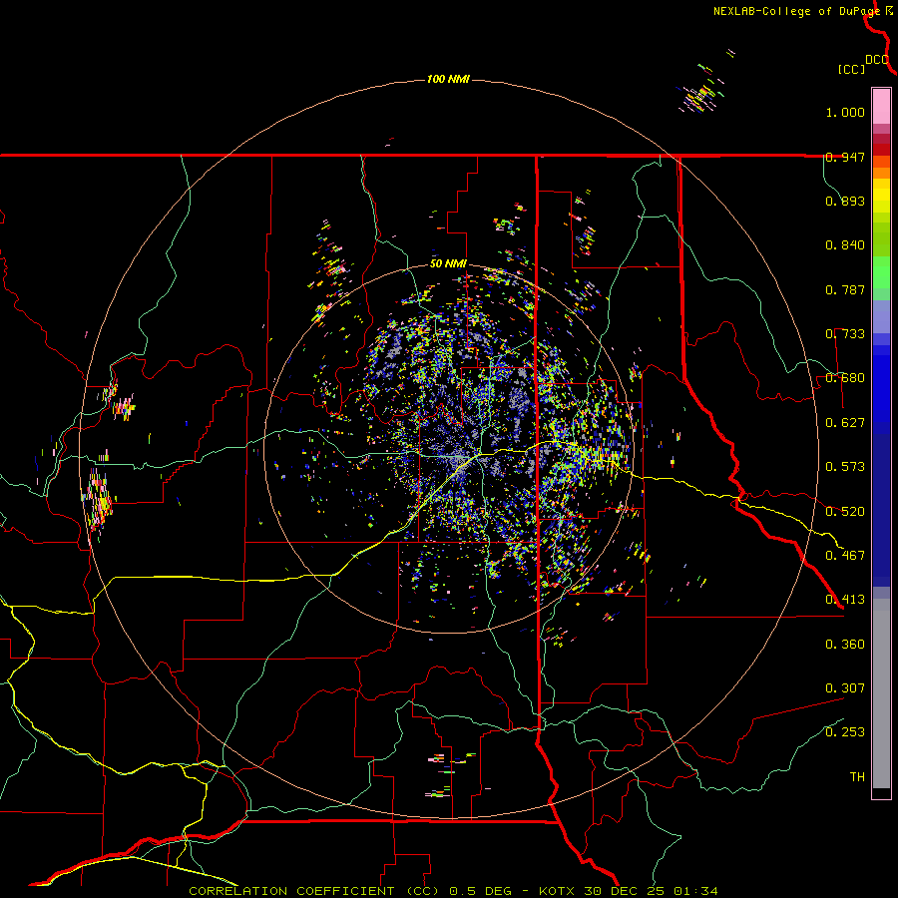898x898 pixels.
Task: Click the 0.840 scale value
Action: (x=845, y=245)
